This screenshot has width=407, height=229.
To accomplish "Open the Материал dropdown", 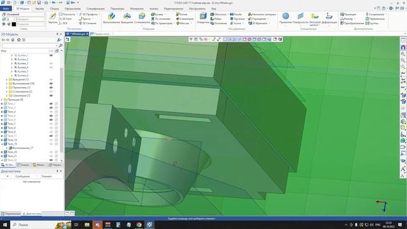I will click(x=31, y=19).
